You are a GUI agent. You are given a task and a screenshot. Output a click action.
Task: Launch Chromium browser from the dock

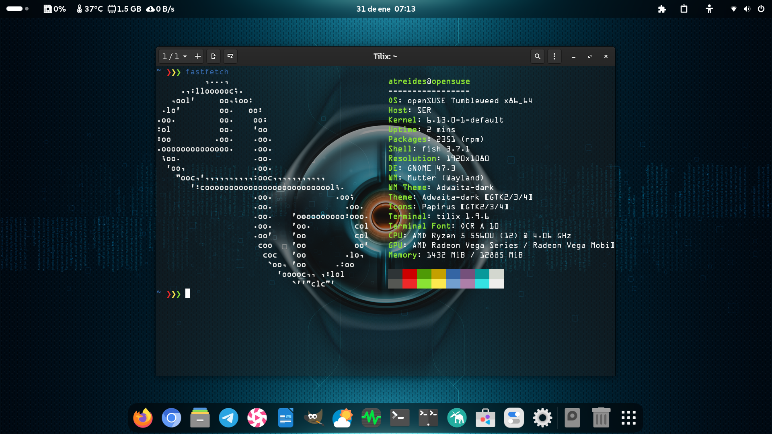click(171, 418)
